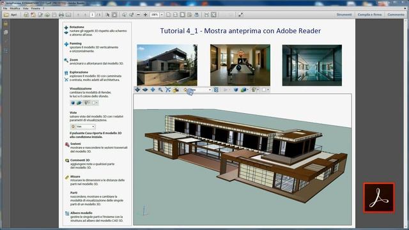This screenshot has width=409, height=230.
Task: Click the exterior house photo thumbnail
Action: (x=167, y=65)
